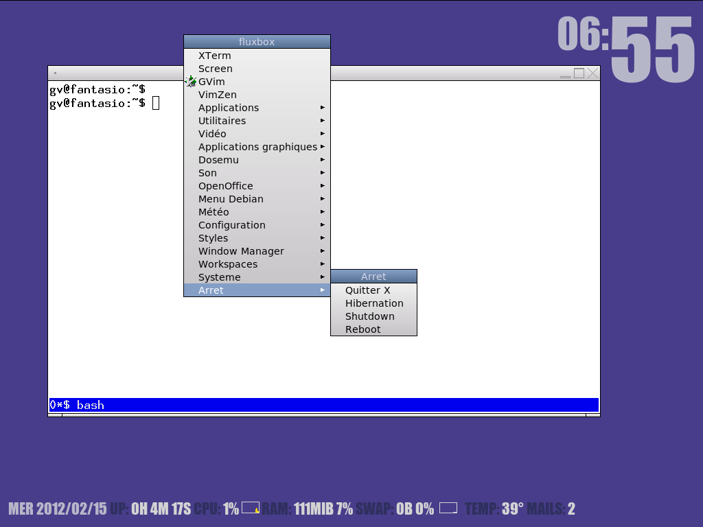Click the 'RAM: 111MIB 7%' readout
703x527 pixels.
click(x=307, y=508)
